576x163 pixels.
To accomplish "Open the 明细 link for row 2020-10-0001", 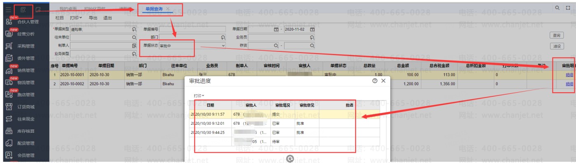I will pos(569,75).
